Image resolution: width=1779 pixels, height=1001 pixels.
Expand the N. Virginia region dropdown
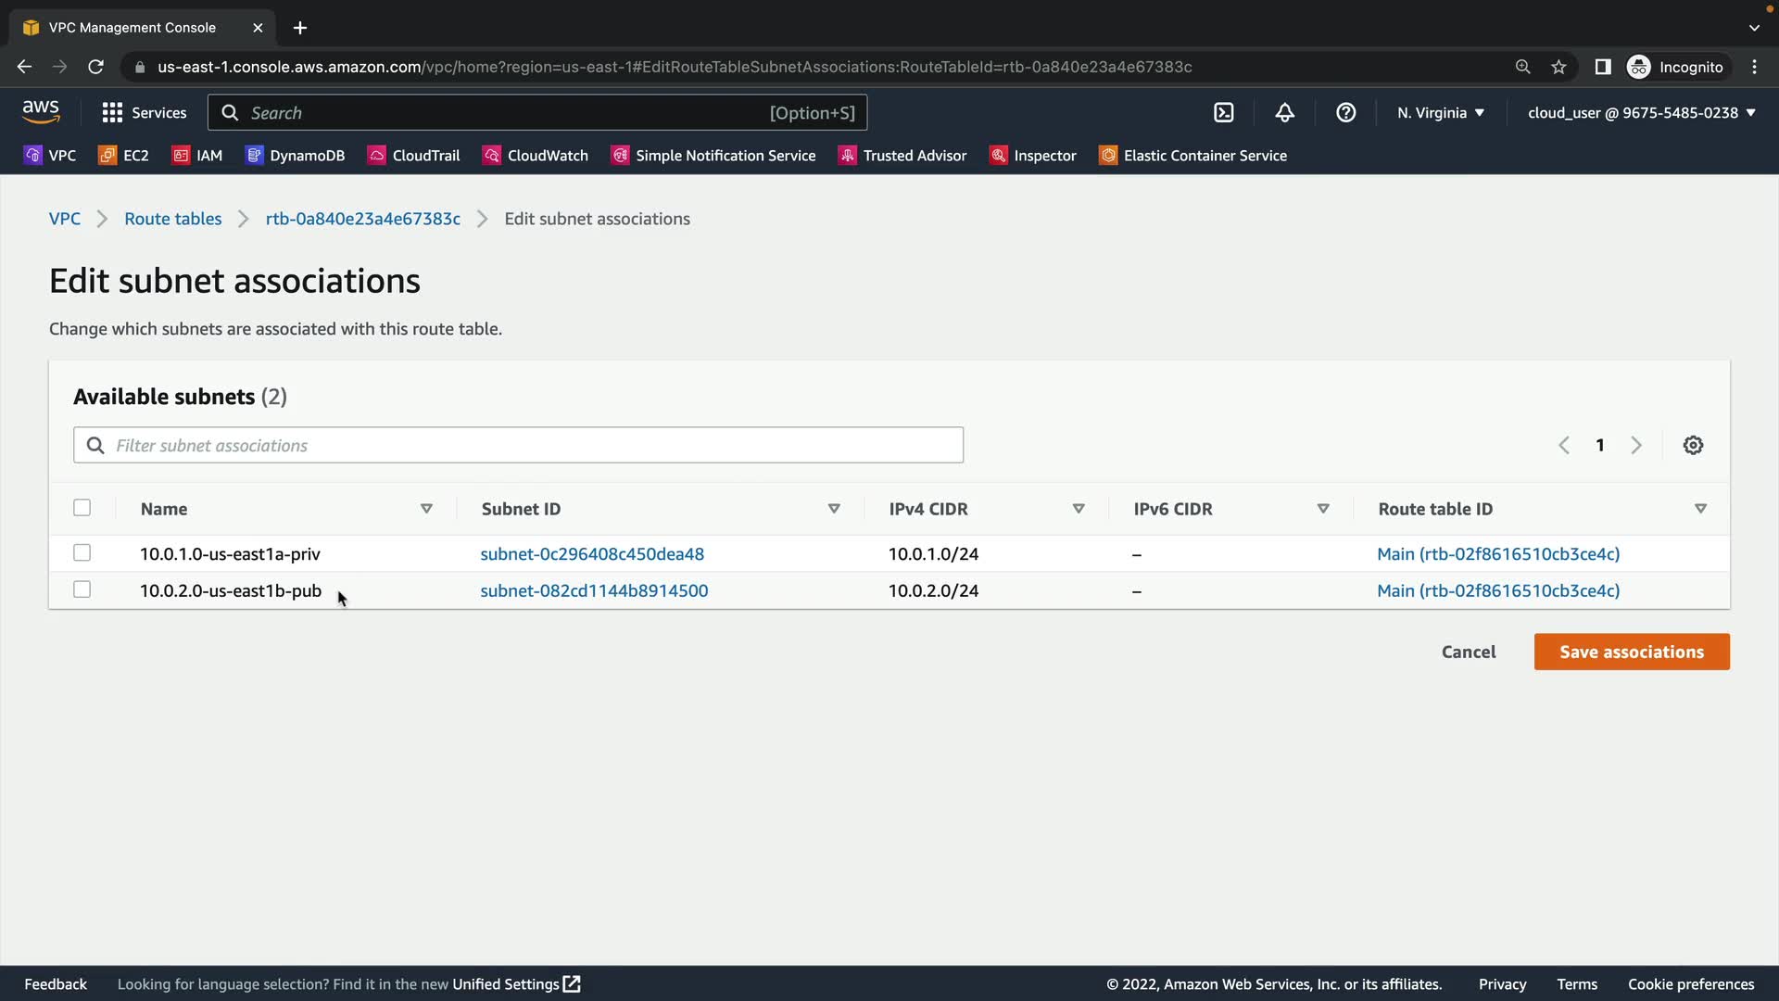click(1441, 112)
